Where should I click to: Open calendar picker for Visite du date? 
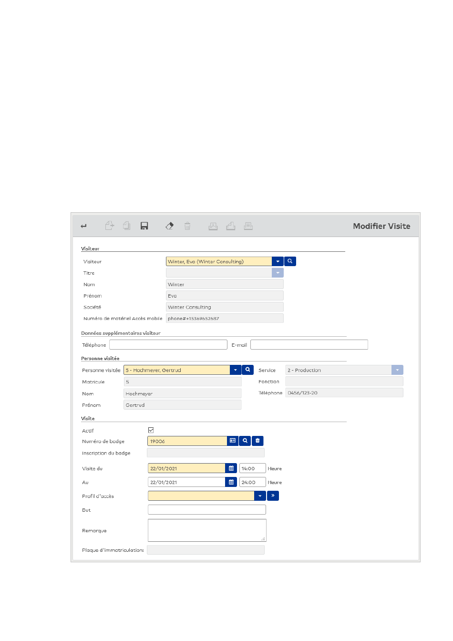click(x=231, y=469)
